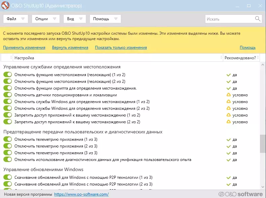This screenshot has height=198, width=266.
Task: Open the Вид dropdown arrow
Action: click(81, 19)
